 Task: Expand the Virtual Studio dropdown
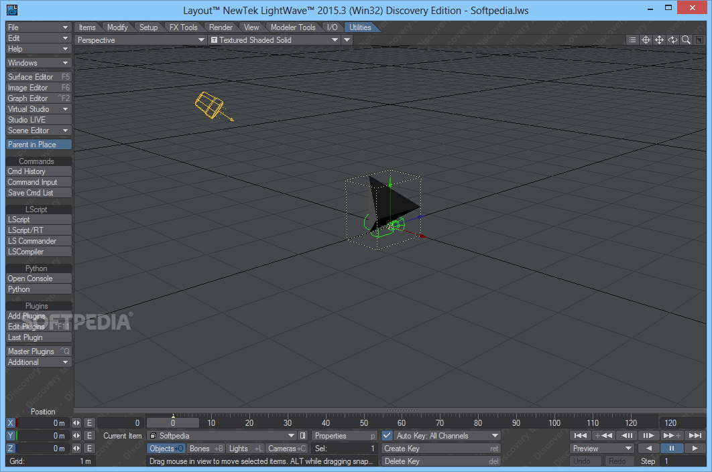[x=39, y=109]
